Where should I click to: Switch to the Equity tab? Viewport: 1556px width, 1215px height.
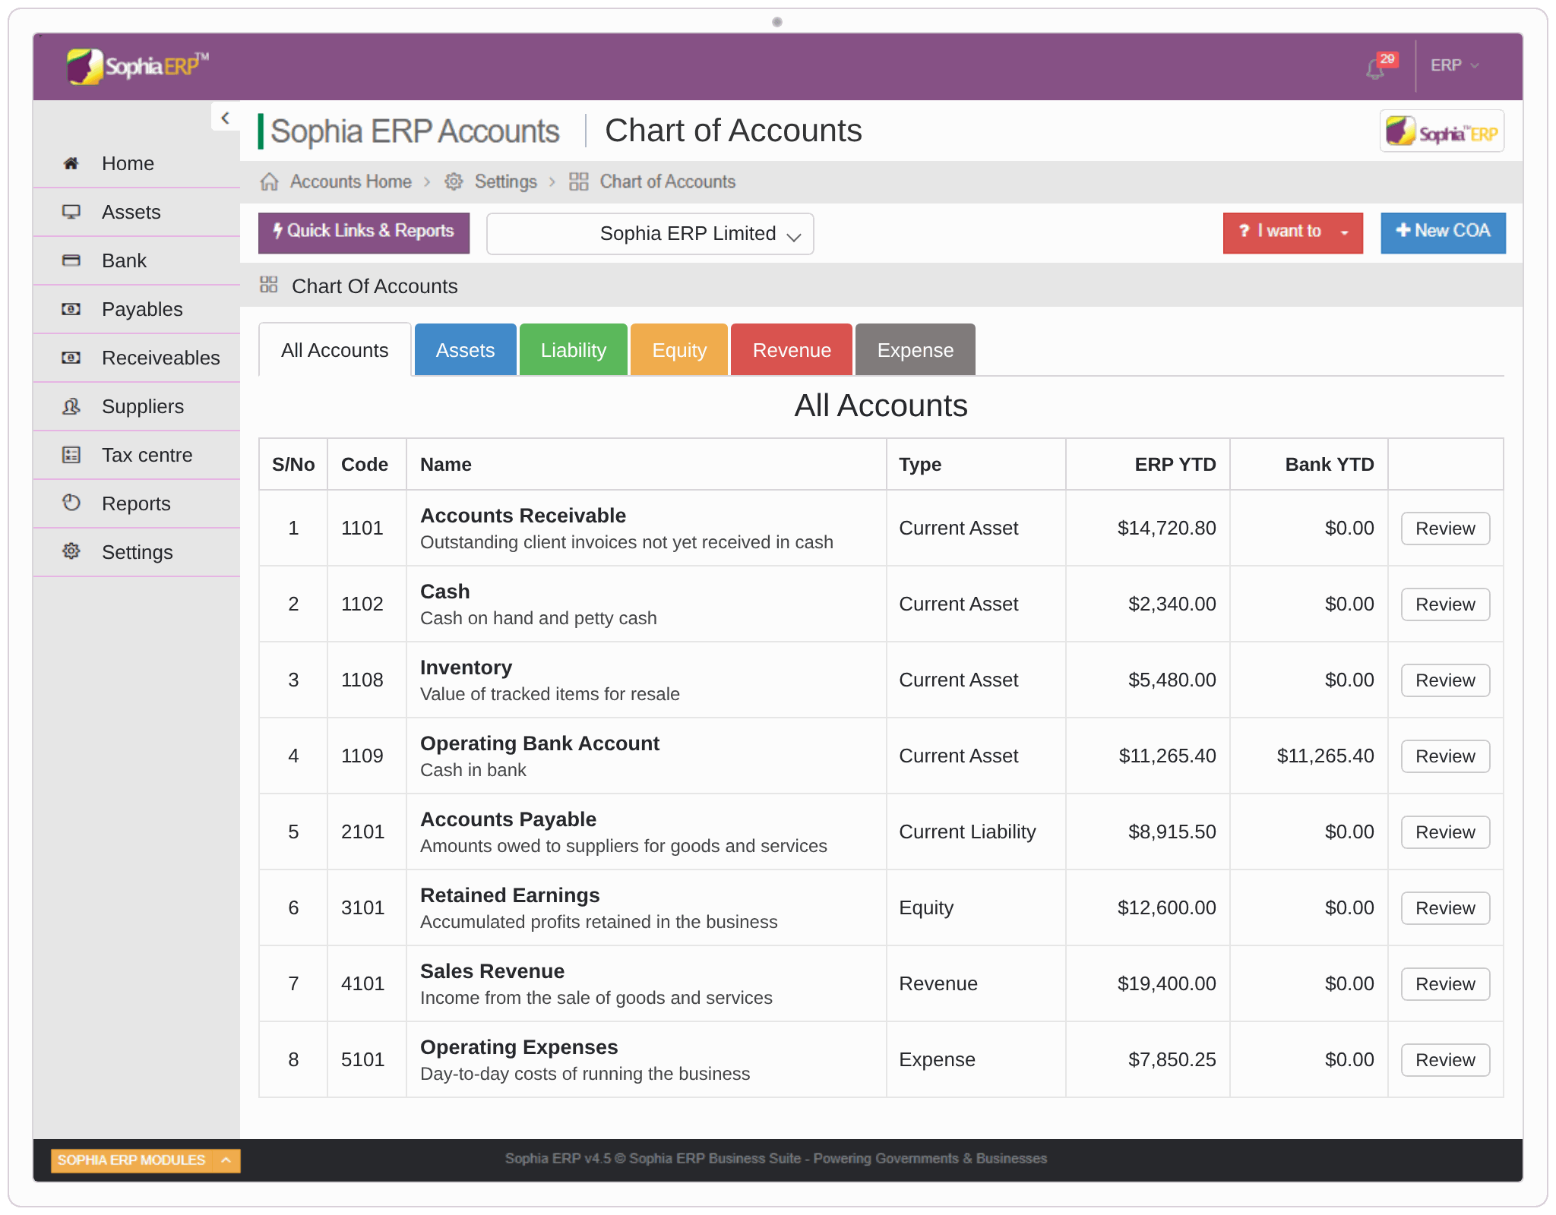[679, 350]
